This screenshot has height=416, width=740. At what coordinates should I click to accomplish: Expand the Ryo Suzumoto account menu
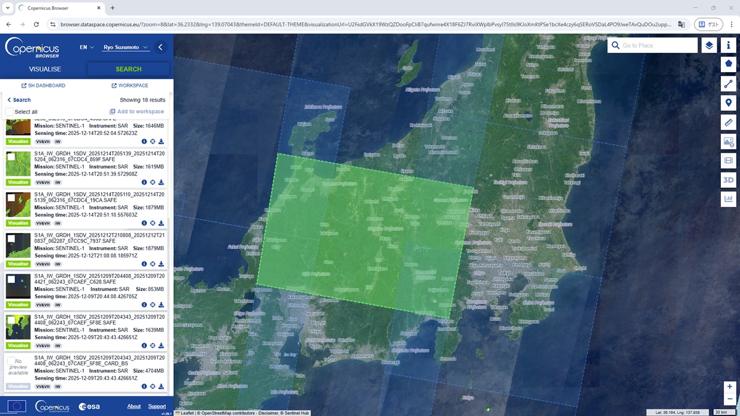point(125,47)
